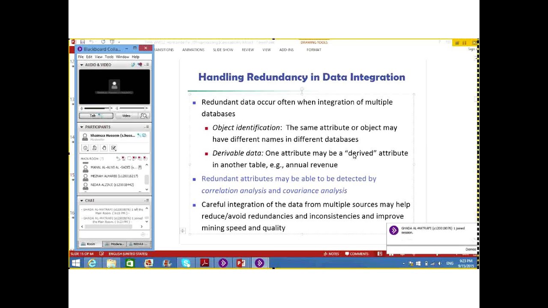Open the emoticon feedback menu

85,148
